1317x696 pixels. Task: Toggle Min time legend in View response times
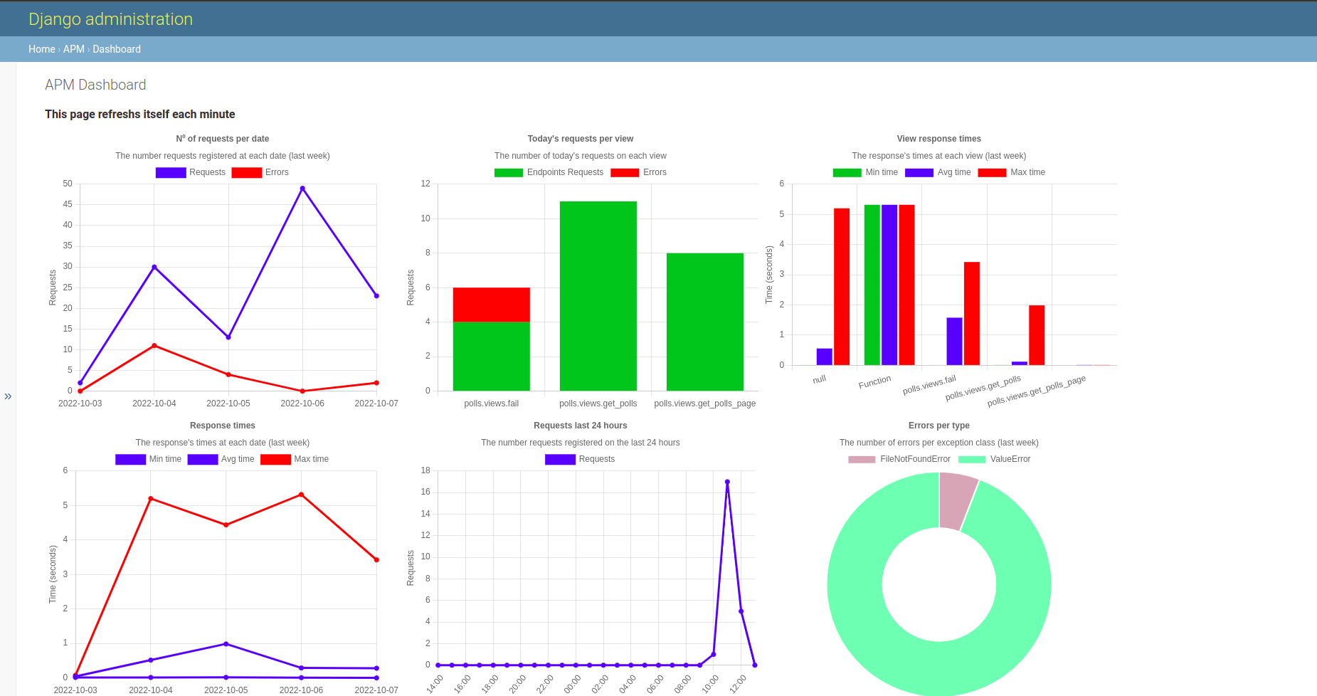[x=865, y=172]
